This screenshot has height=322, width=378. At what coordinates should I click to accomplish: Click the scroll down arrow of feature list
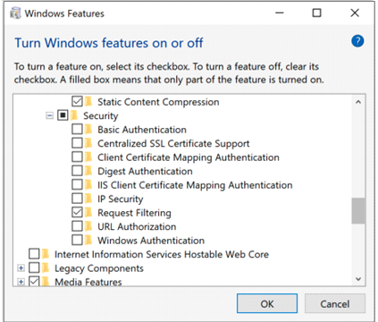pos(358,279)
